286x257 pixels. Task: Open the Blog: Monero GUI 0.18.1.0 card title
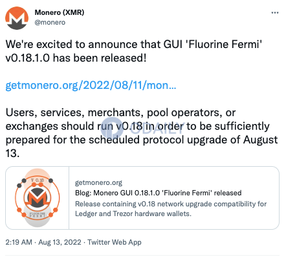click(159, 193)
